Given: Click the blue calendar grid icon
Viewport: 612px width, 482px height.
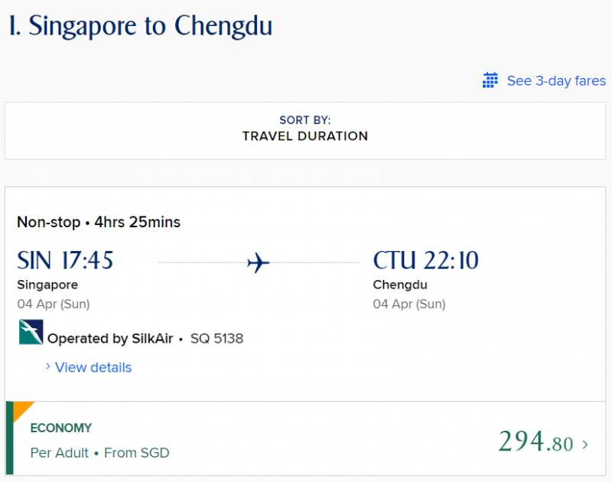Looking at the screenshot, I should (490, 80).
